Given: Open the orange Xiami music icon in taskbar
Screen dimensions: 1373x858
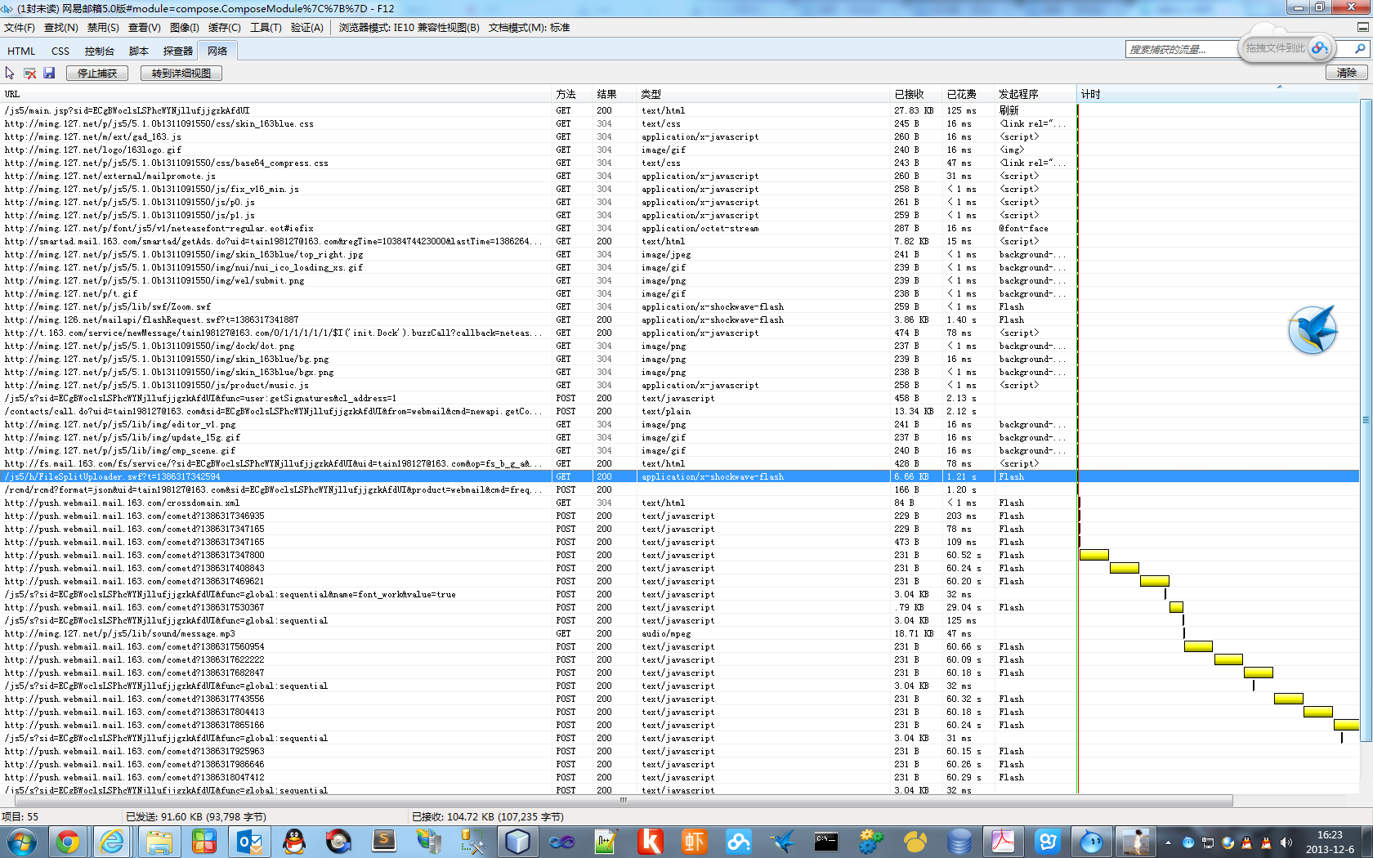Looking at the screenshot, I should (694, 841).
